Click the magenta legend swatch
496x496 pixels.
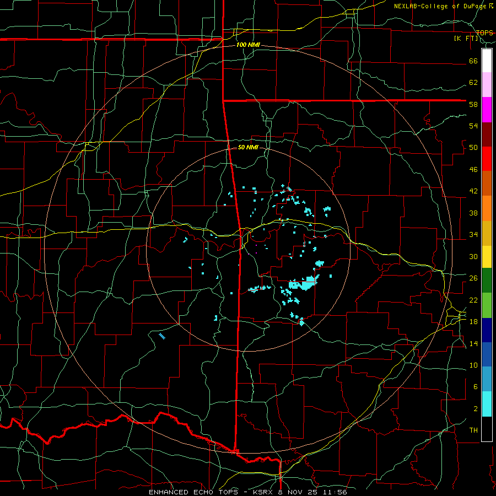click(x=487, y=110)
